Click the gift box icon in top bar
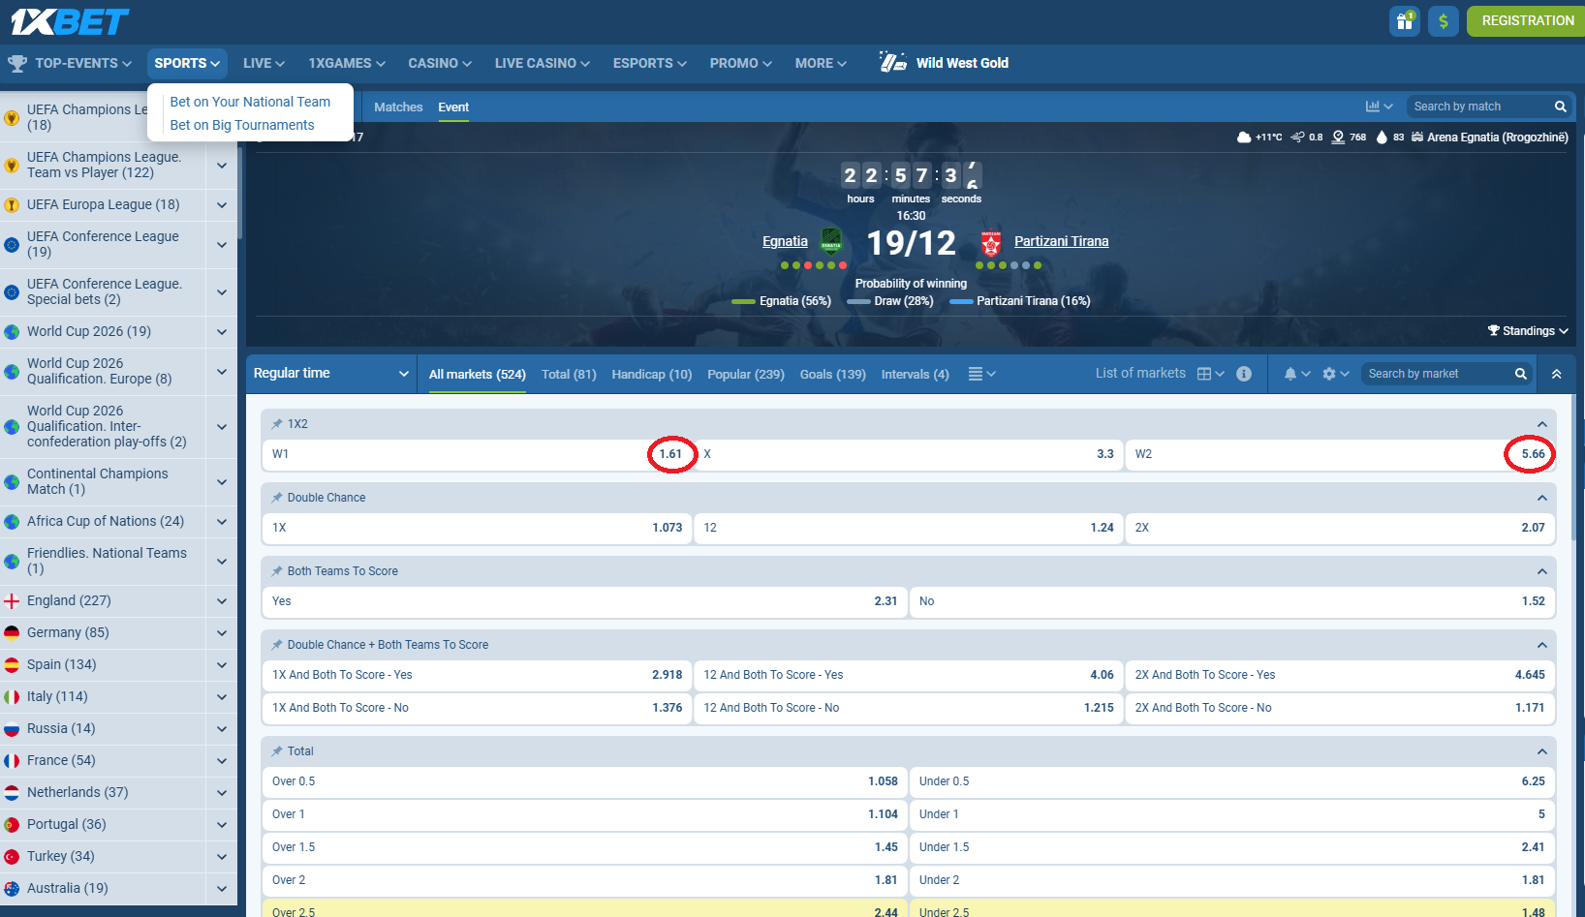 tap(1404, 20)
